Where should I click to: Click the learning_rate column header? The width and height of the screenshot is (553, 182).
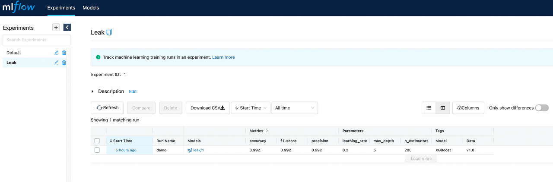coord(354,141)
